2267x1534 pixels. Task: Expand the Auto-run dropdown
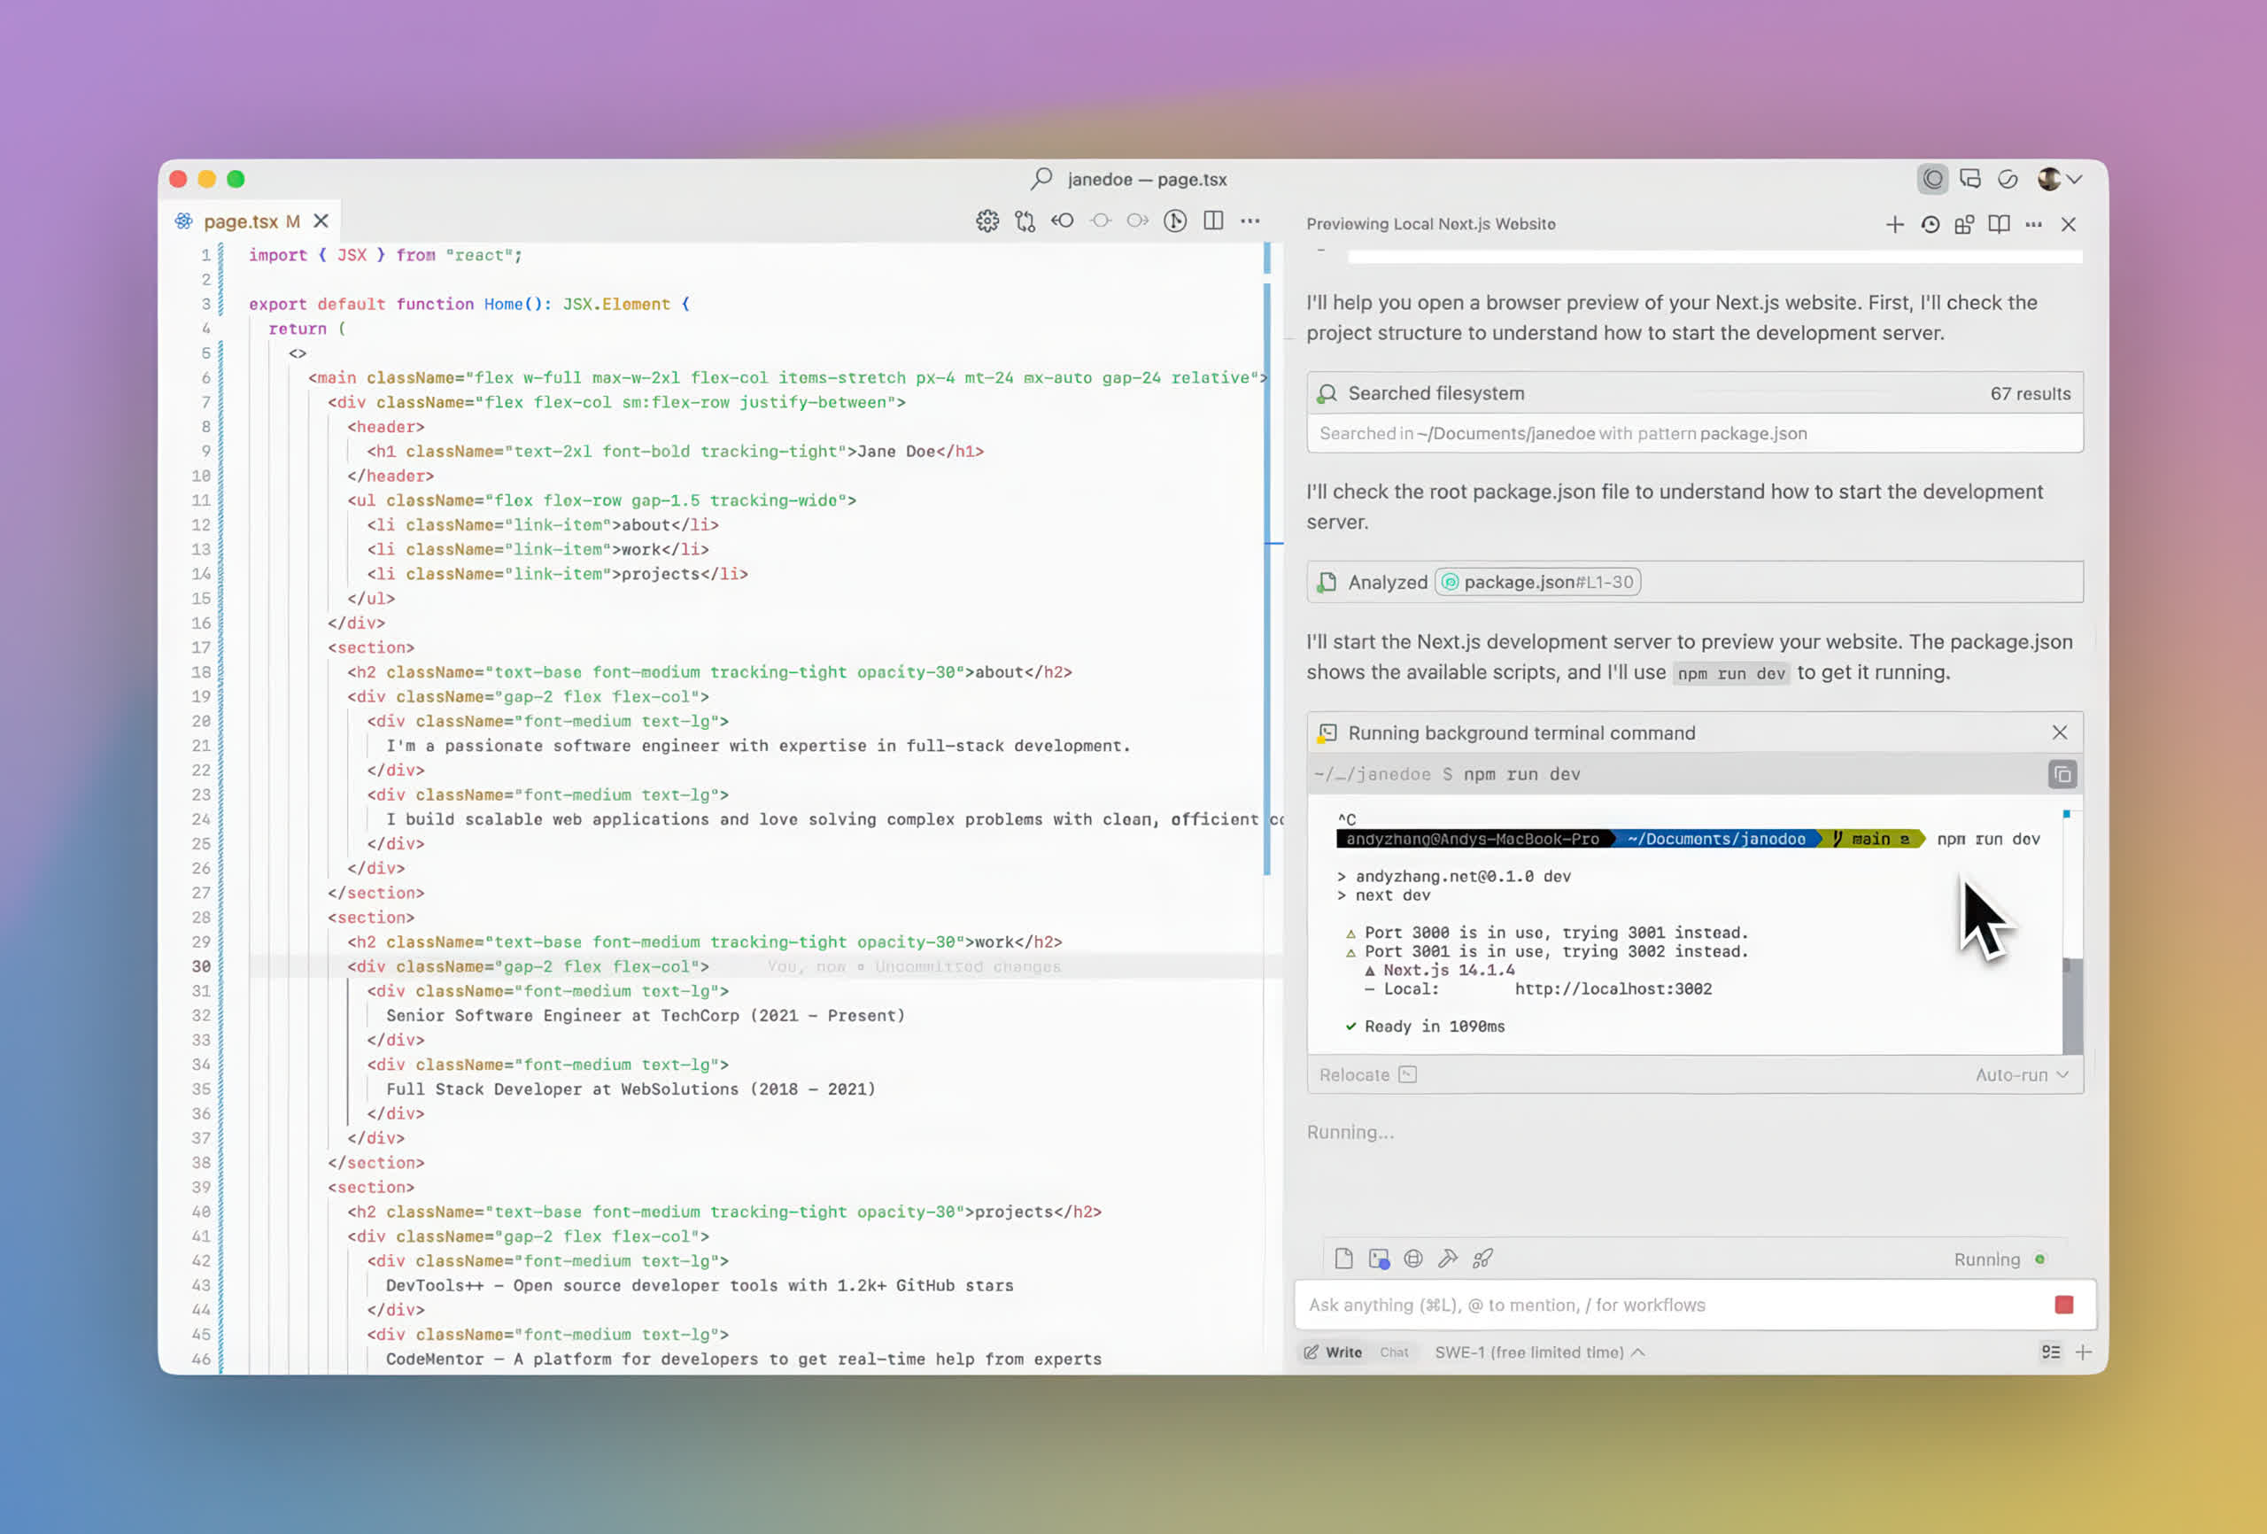point(2021,1075)
